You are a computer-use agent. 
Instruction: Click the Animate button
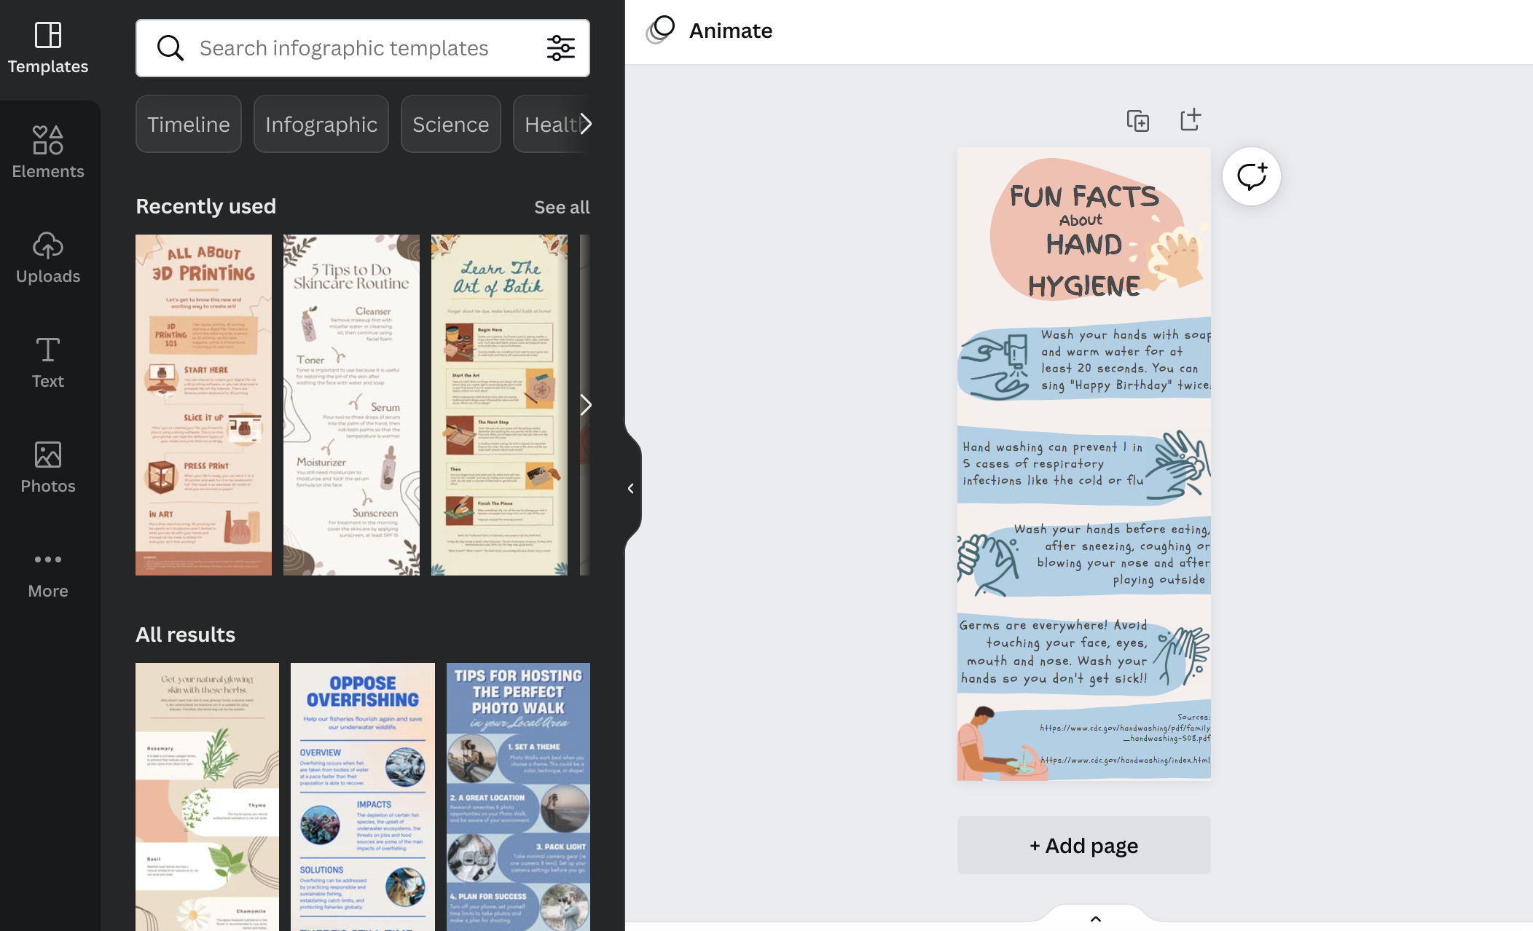[710, 31]
